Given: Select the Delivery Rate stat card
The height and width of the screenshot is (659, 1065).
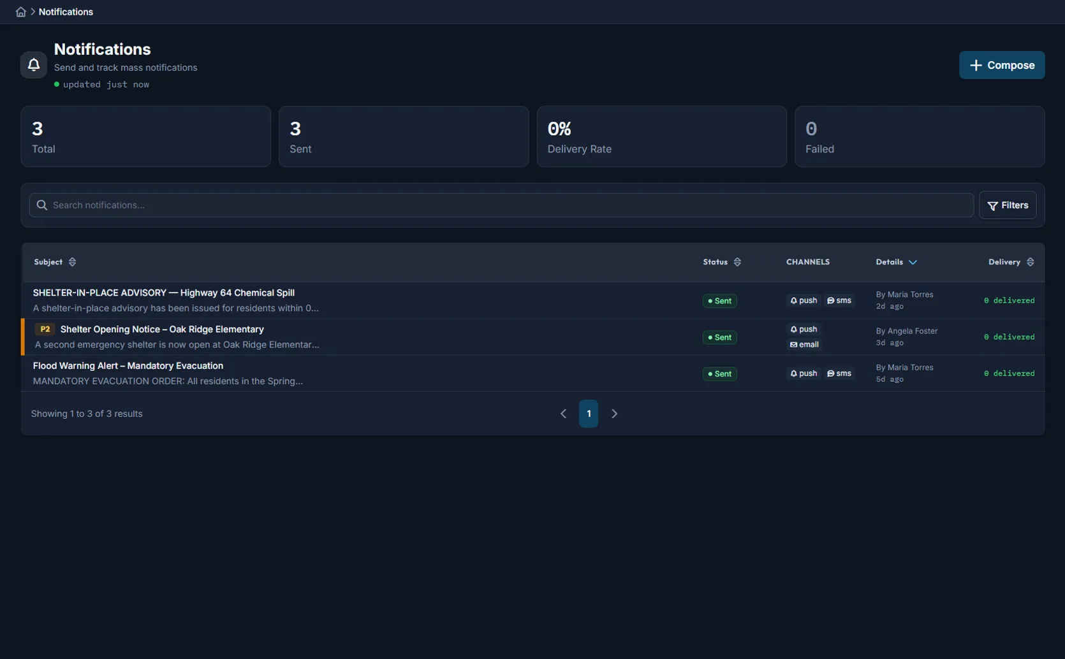Looking at the screenshot, I should pos(661,137).
